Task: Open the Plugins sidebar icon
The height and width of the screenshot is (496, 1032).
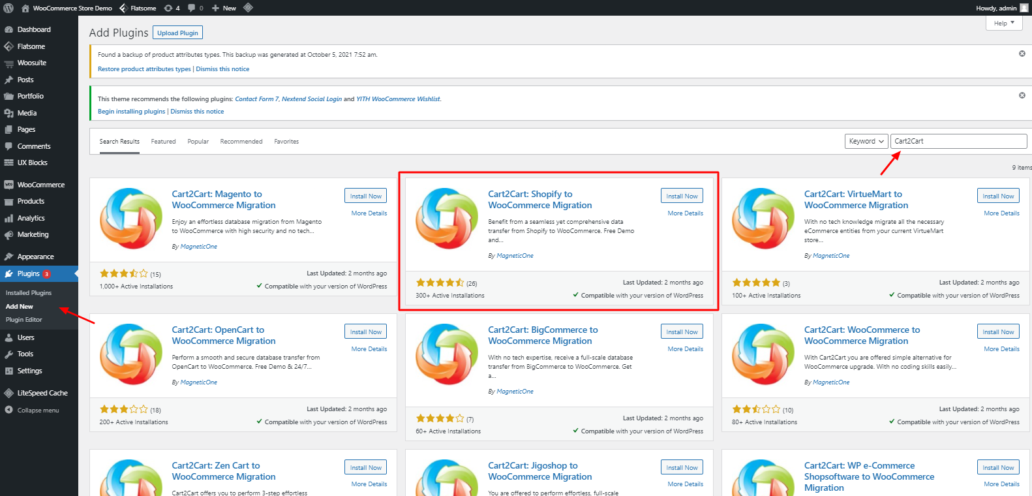Action: pos(9,273)
